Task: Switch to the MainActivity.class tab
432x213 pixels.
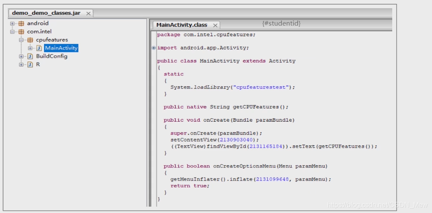Action: [182, 25]
